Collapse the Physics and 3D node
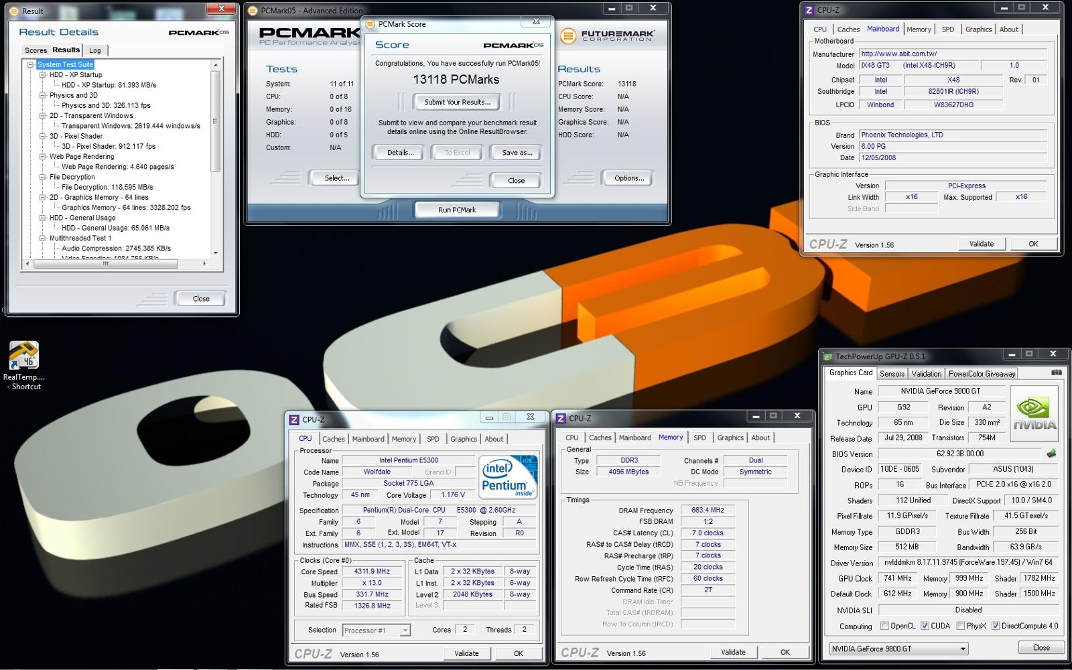1072x670 pixels. click(x=42, y=95)
